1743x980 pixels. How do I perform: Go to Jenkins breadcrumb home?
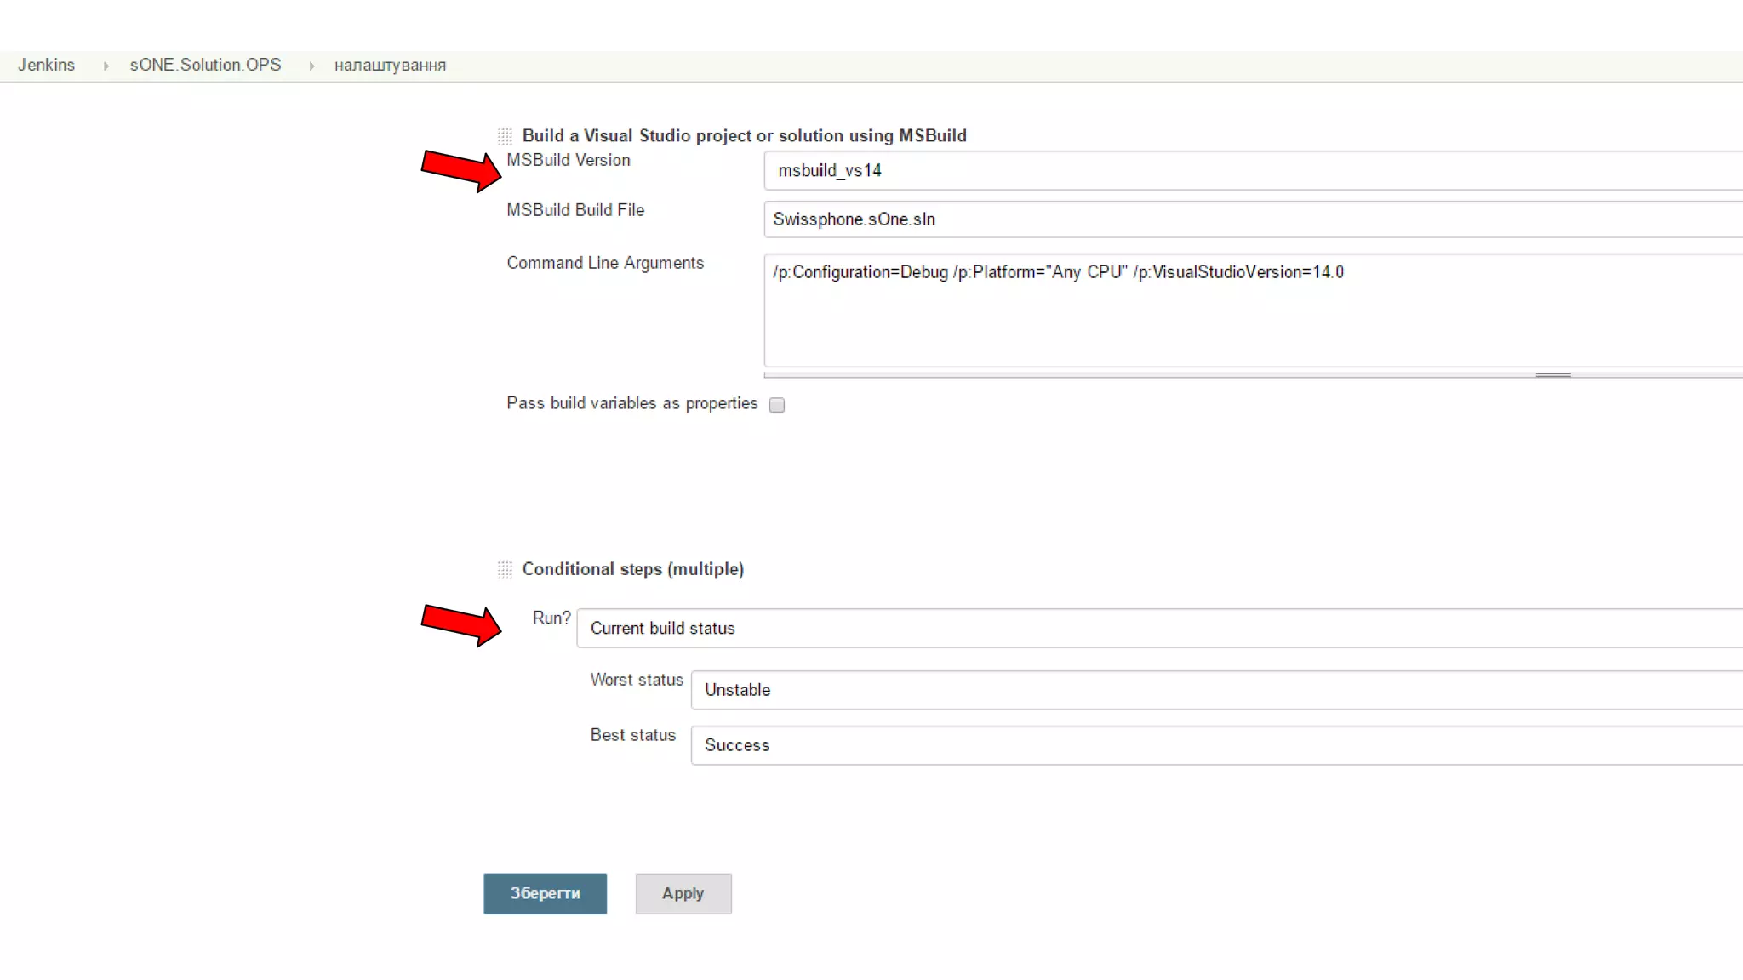pos(47,66)
